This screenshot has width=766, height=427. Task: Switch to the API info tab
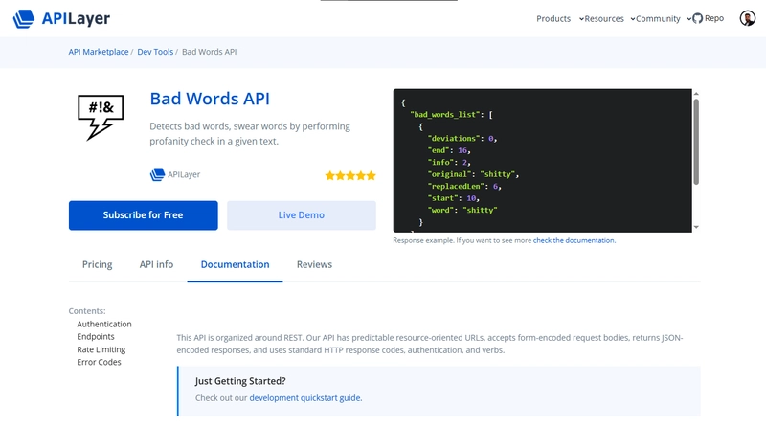(156, 264)
